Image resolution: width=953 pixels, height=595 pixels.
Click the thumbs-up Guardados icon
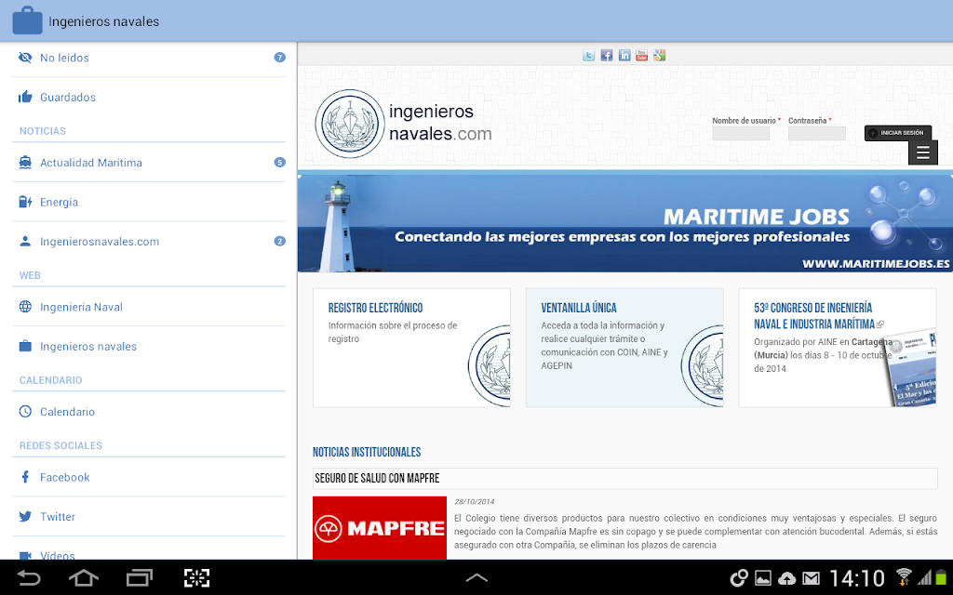pos(25,97)
